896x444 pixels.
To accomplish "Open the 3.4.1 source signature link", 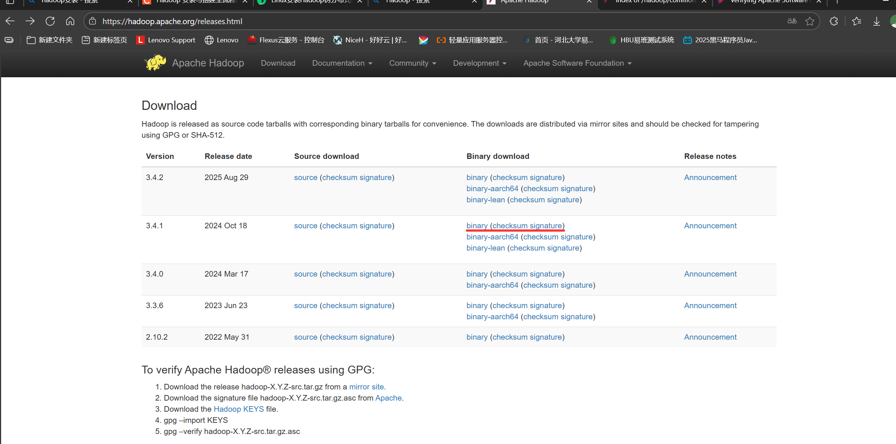I will 376,226.
